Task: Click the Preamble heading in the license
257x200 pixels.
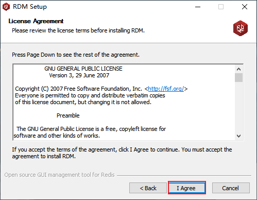Action: pyautogui.click(x=68, y=115)
